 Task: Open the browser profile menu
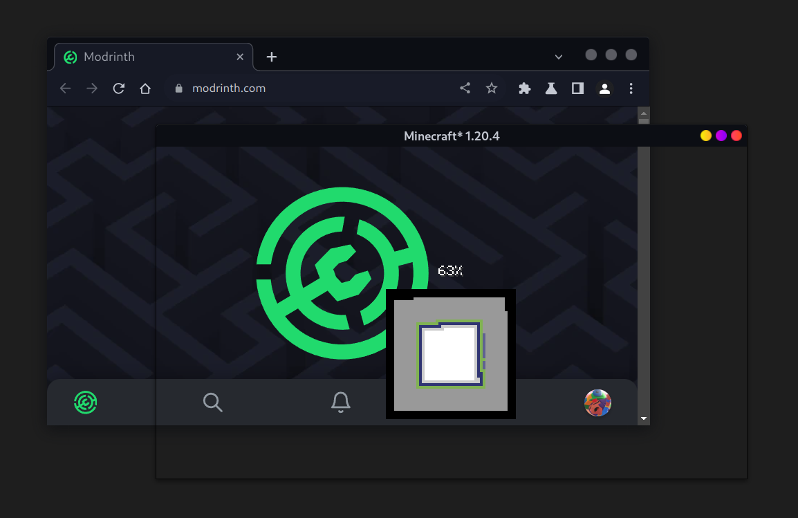point(604,89)
